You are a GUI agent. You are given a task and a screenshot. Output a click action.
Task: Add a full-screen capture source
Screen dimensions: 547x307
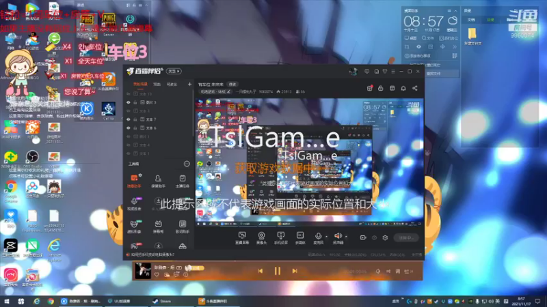coord(242,237)
